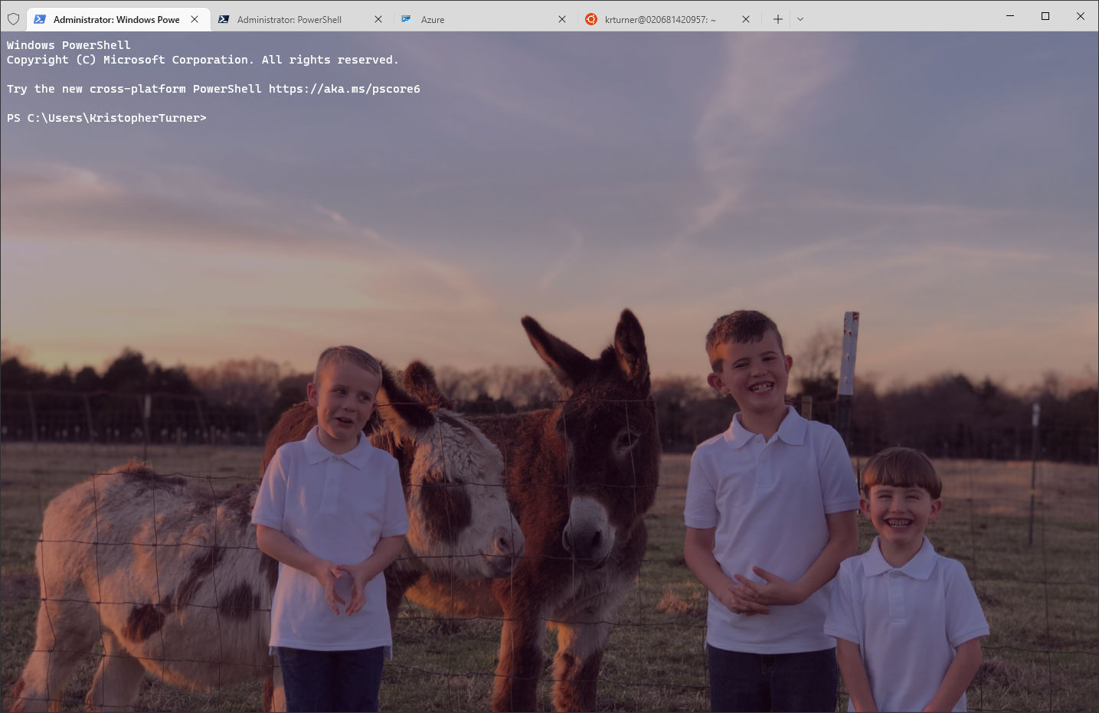Click the Windows PowerShell icon on the active tab
The image size is (1099, 713).
(40, 19)
